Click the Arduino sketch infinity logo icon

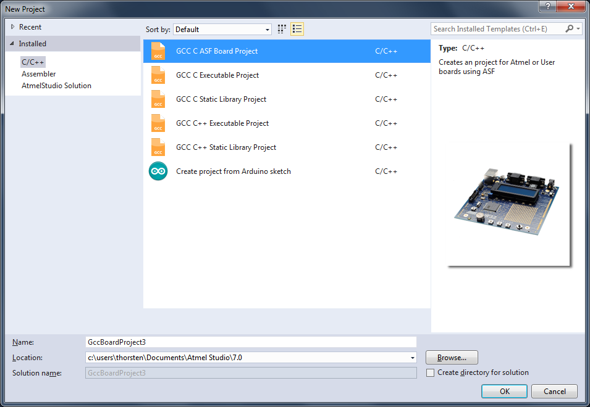point(158,171)
